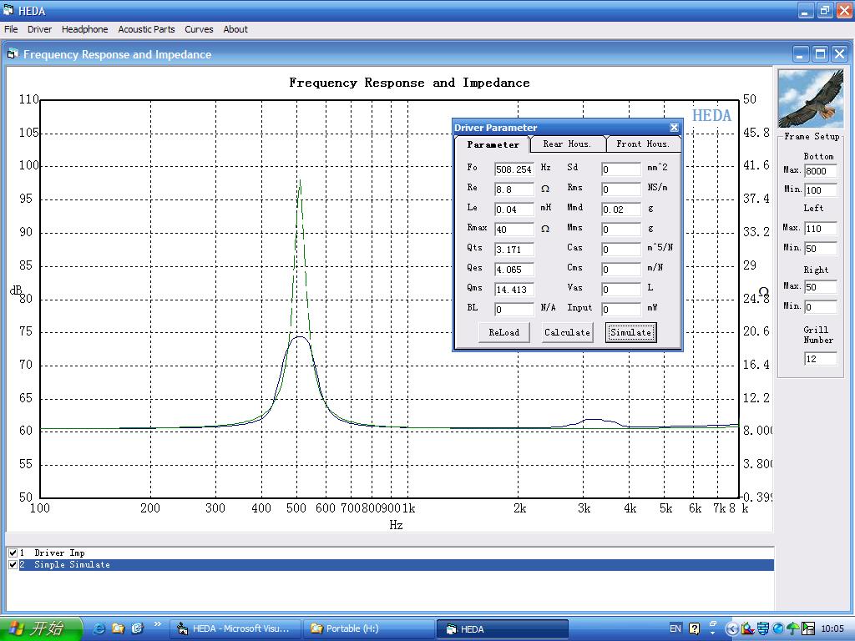Expand the quick launch overflow chevron
The image size is (855, 641).
click(157, 625)
